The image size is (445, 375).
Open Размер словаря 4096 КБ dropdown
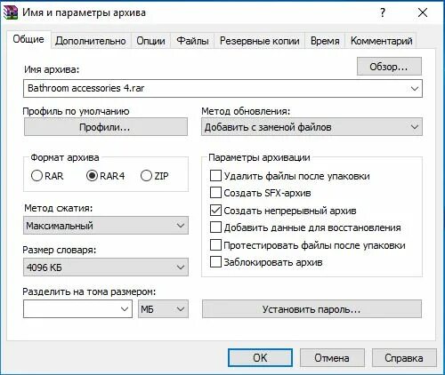click(x=106, y=267)
